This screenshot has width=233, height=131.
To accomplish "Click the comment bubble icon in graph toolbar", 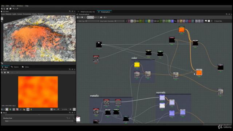I will (206, 21).
